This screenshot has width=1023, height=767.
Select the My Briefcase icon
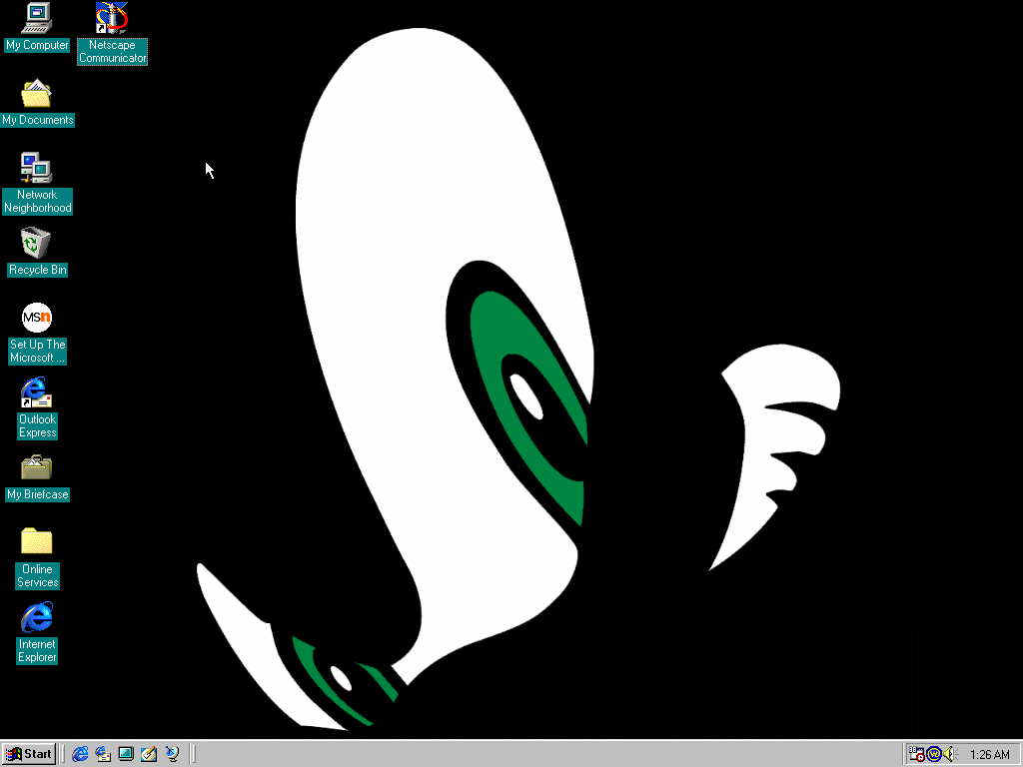point(37,468)
